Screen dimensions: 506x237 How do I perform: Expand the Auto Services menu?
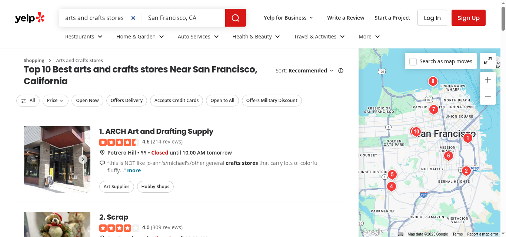coord(199,37)
